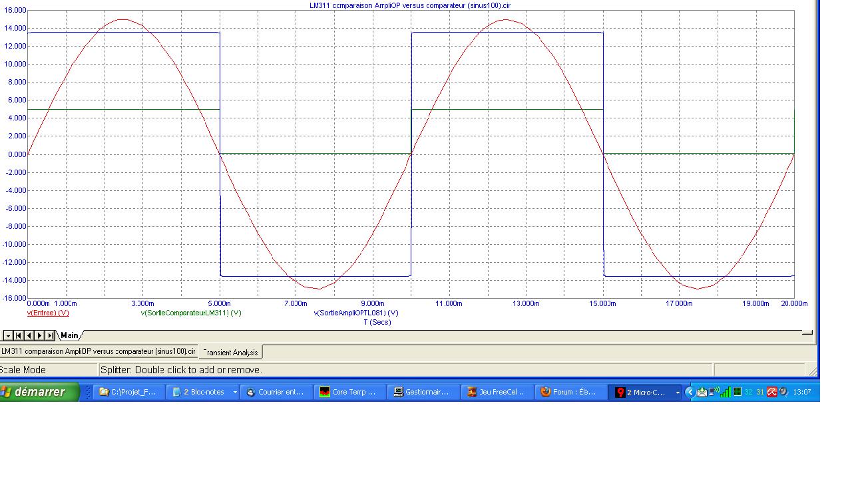The height and width of the screenshot is (479, 852).
Task: Select the v(Entree) (V) trace label
Action: tap(48, 313)
